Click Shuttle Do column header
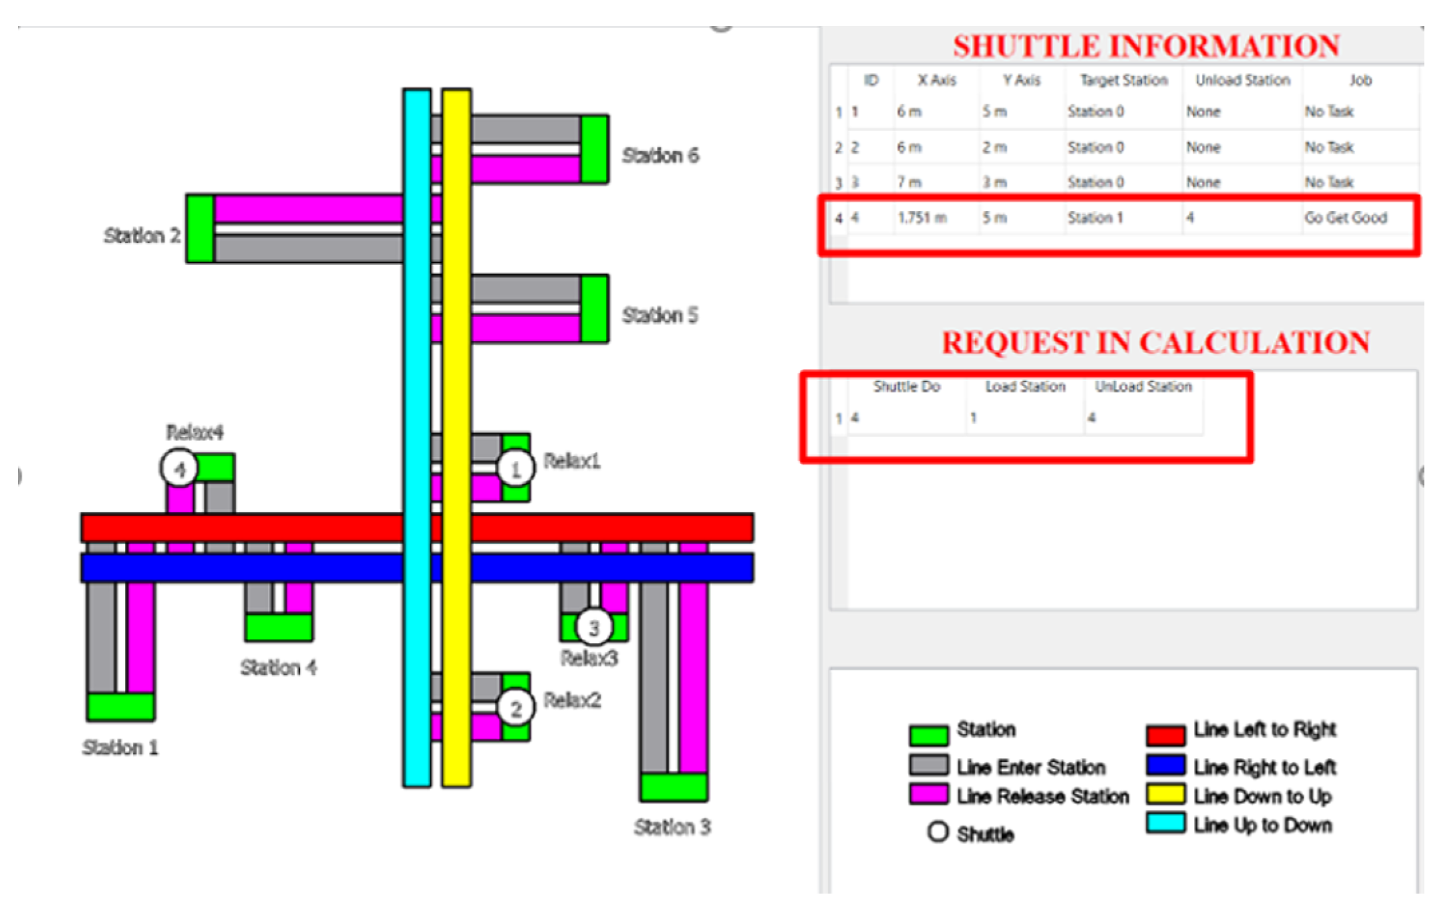Image resolution: width=1454 pixels, height=923 pixels. click(906, 386)
